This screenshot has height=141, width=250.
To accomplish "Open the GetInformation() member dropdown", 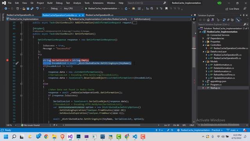I will [x=161, y=19].
